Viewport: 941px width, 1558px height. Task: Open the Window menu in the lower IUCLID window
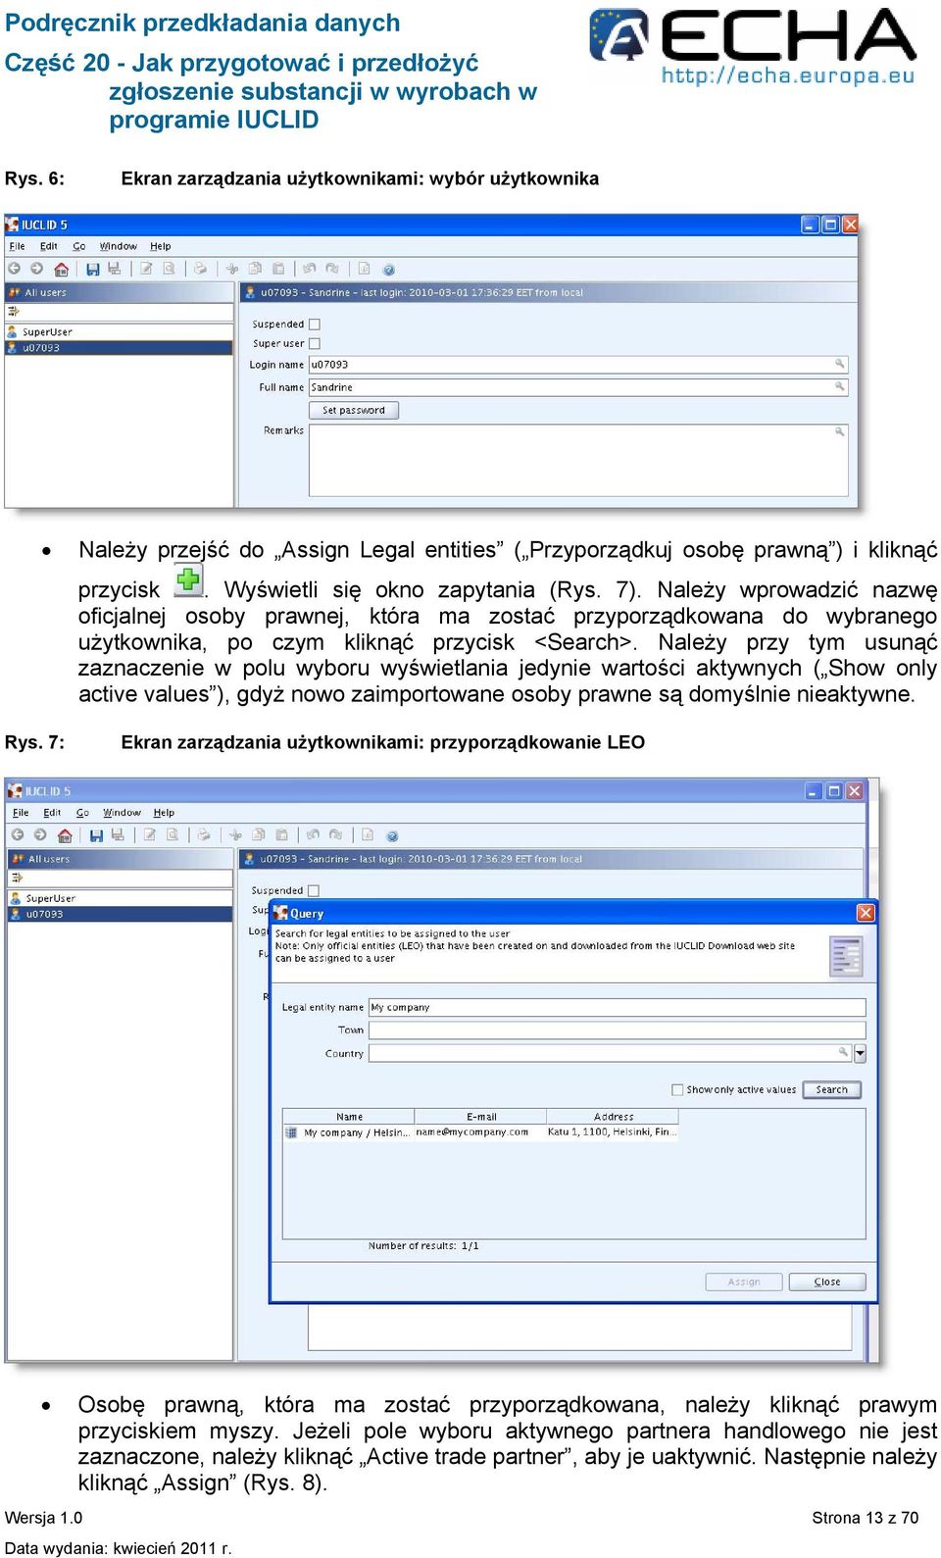point(123,813)
